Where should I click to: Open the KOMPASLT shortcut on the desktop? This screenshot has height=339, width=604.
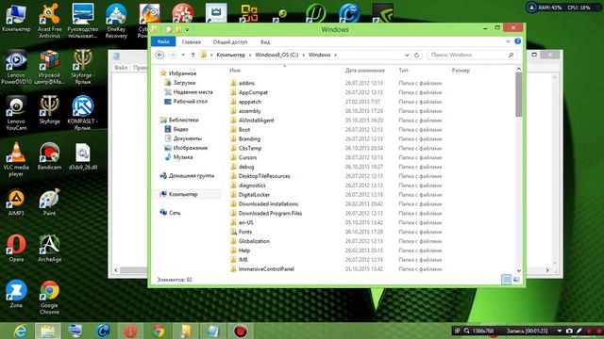(82, 113)
